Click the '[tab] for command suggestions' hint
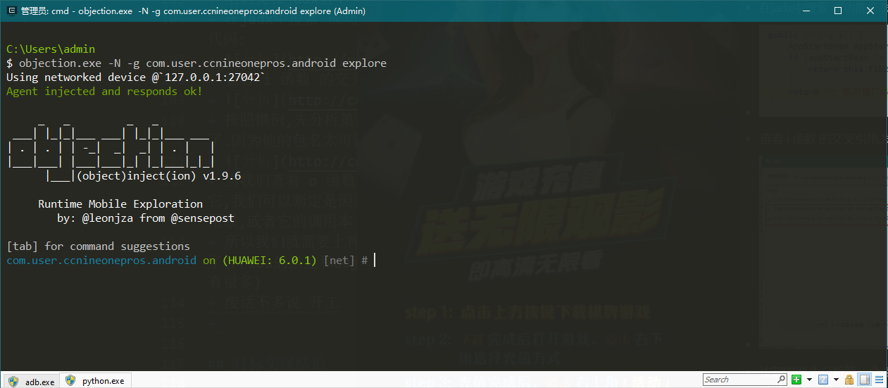This screenshot has height=388, width=888. [98, 246]
